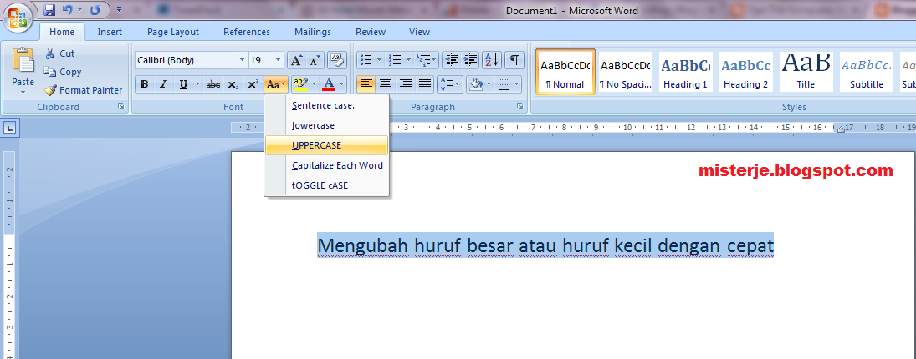This screenshot has width=916, height=359.
Task: Open the View tab
Action: click(x=419, y=32)
